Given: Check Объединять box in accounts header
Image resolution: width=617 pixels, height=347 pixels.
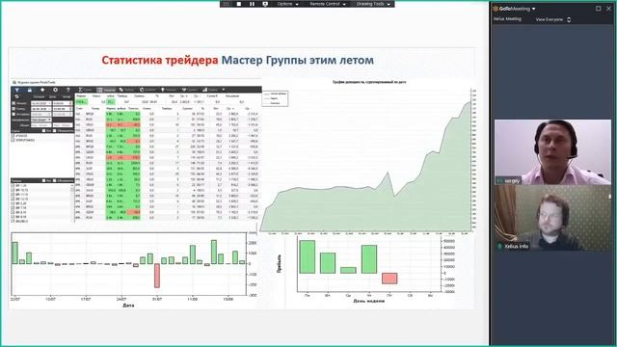Looking at the screenshot, I should [55, 131].
